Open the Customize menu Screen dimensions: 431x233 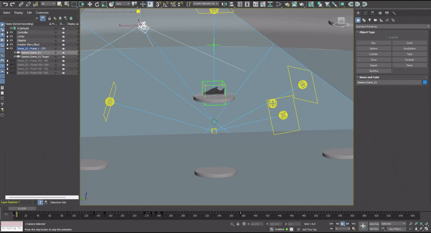[42, 12]
